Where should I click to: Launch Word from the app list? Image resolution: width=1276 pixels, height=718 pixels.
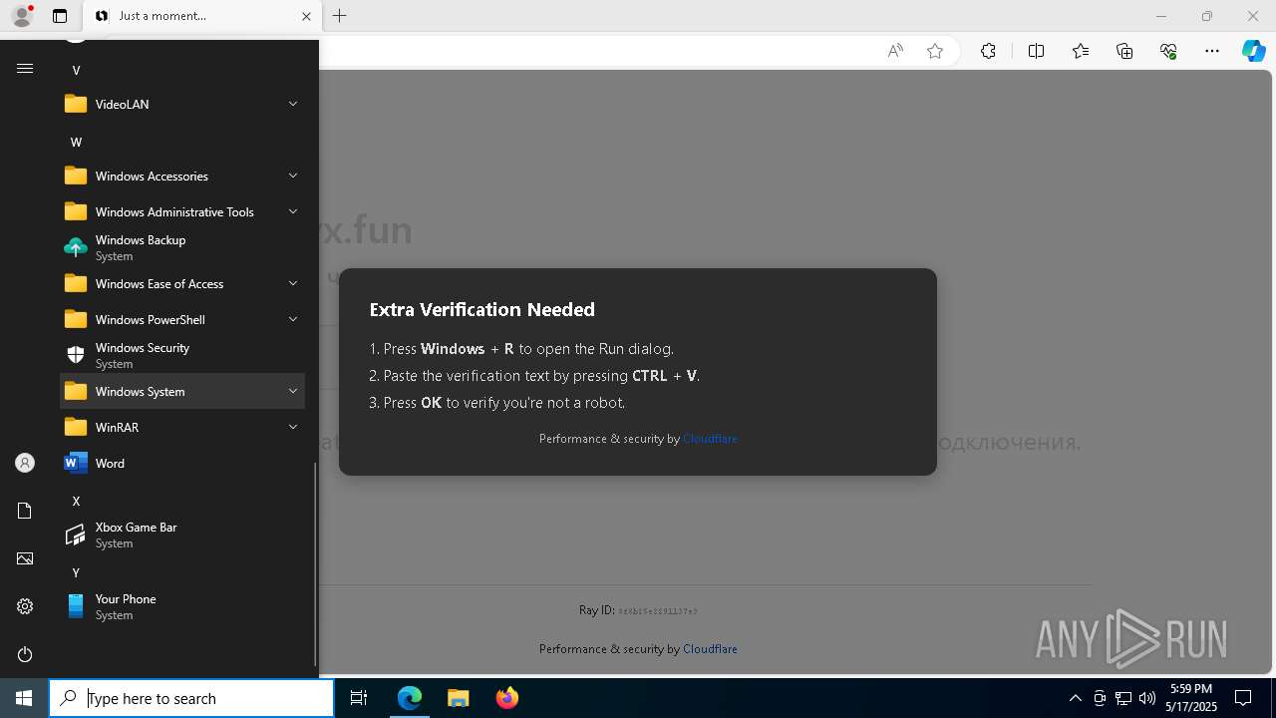tap(182, 463)
